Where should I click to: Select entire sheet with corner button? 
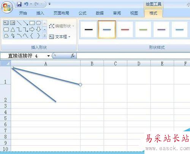coord(5,63)
